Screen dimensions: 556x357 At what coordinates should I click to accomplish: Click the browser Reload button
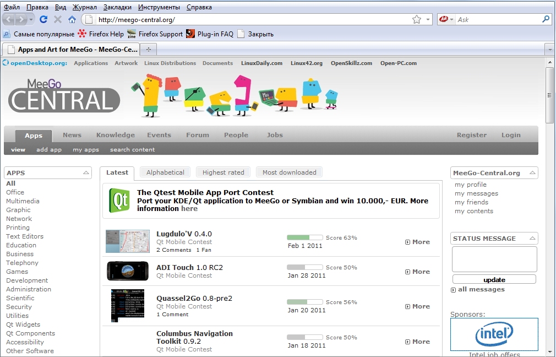pyautogui.click(x=43, y=19)
